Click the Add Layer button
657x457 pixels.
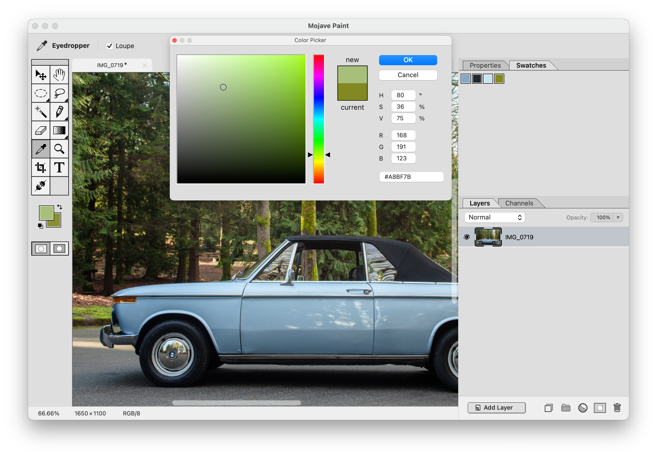[x=497, y=408]
